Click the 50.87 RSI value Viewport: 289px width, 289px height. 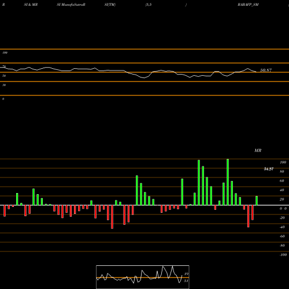pos(266,70)
